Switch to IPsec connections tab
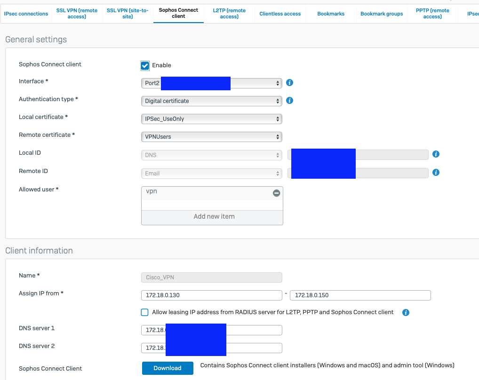Image resolution: width=479 pixels, height=380 pixels. click(x=26, y=14)
